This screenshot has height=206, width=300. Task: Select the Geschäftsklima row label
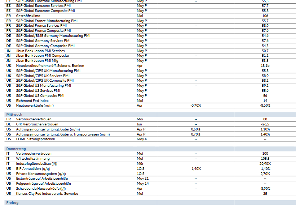click(28, 16)
